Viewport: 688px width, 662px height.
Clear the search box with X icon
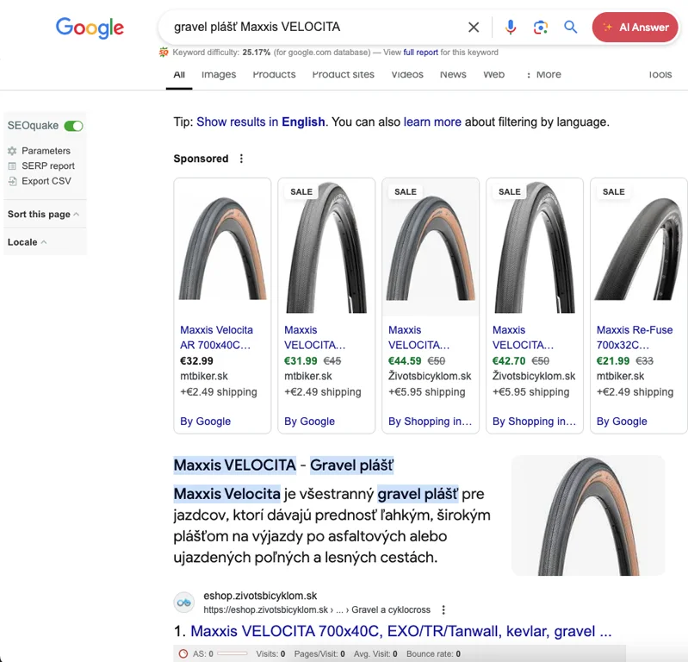click(474, 28)
